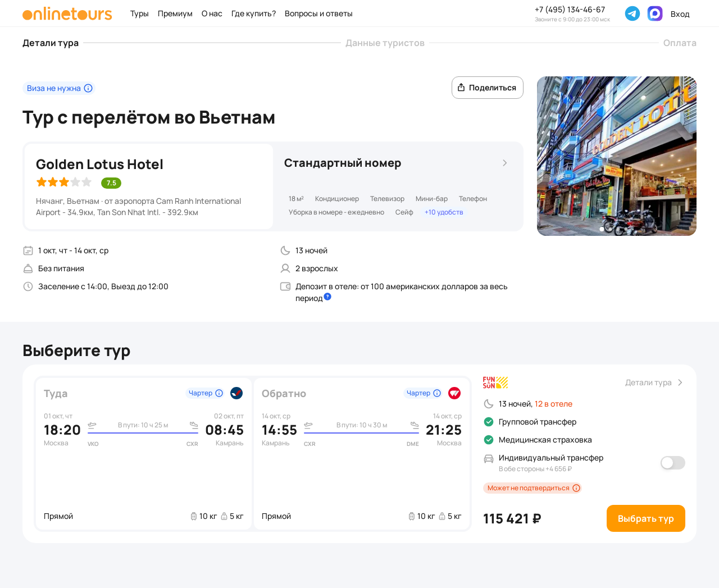Open the purple messenger icon beside Telegram
The image size is (719, 588).
pyautogui.click(x=655, y=13)
